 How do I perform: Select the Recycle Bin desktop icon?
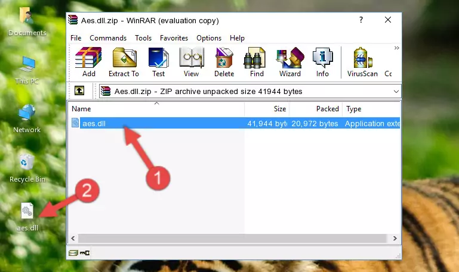pos(27,168)
